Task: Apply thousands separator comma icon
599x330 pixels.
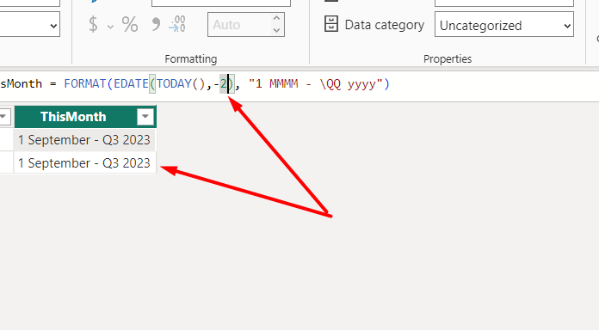Action: click(x=156, y=24)
